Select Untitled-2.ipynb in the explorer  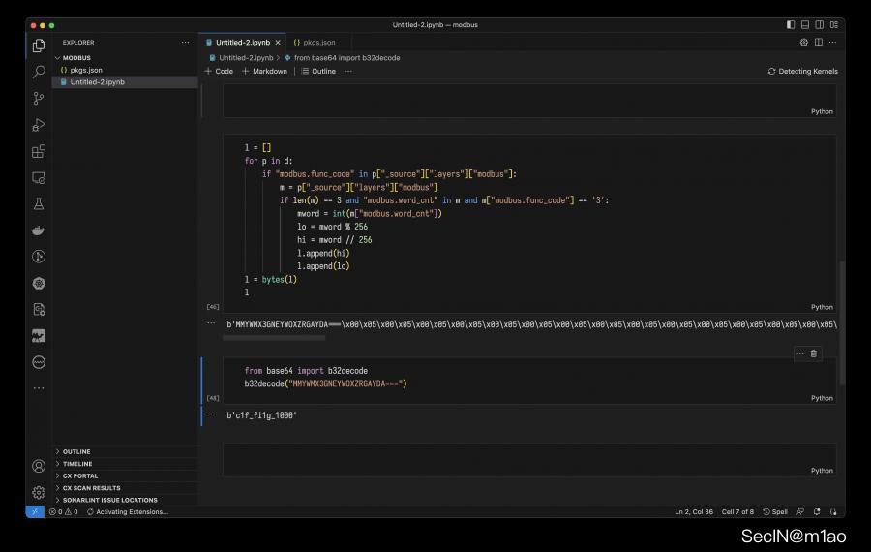pyautogui.click(x=97, y=82)
